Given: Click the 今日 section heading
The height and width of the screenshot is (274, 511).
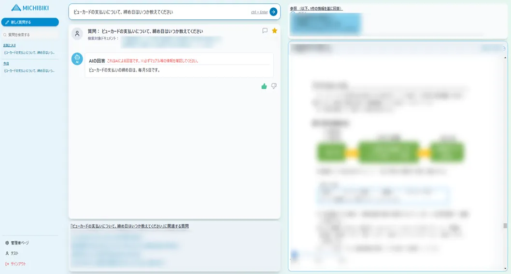Looking at the screenshot, I should click(6, 63).
